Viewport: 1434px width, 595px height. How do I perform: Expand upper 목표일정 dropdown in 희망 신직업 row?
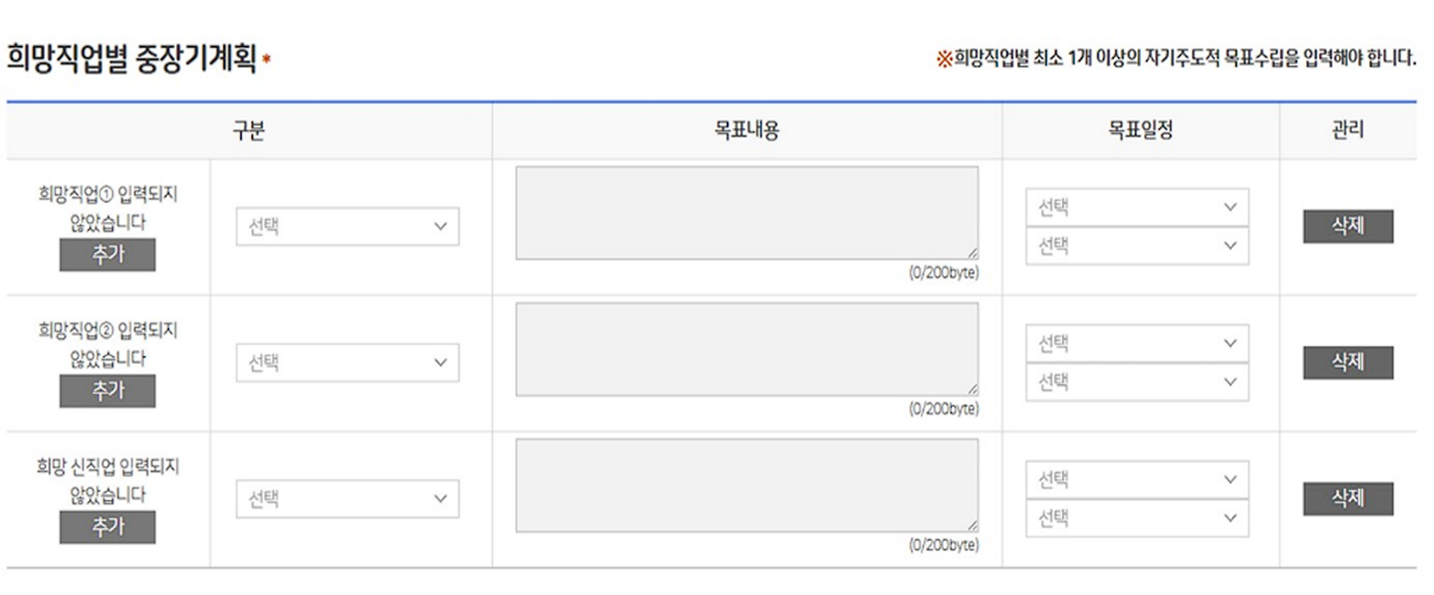pyautogui.click(x=1136, y=479)
